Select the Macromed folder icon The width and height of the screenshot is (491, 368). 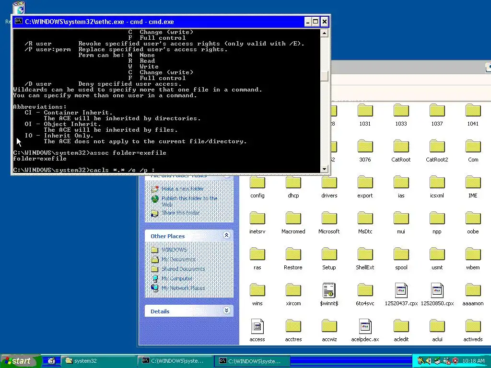coord(293,218)
